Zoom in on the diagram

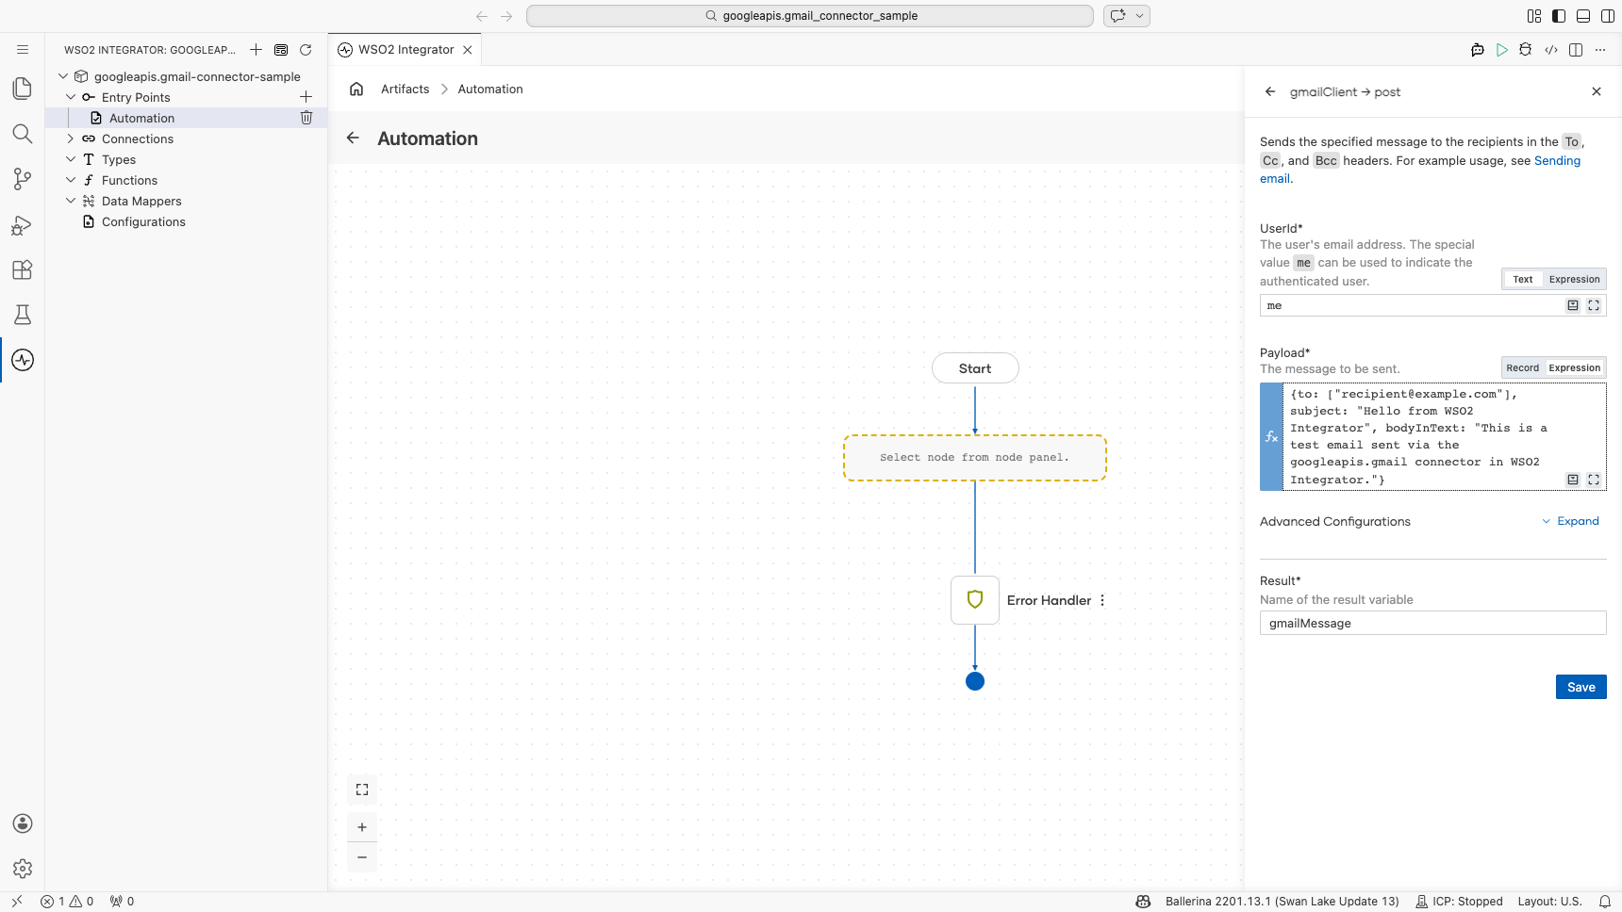click(x=362, y=827)
